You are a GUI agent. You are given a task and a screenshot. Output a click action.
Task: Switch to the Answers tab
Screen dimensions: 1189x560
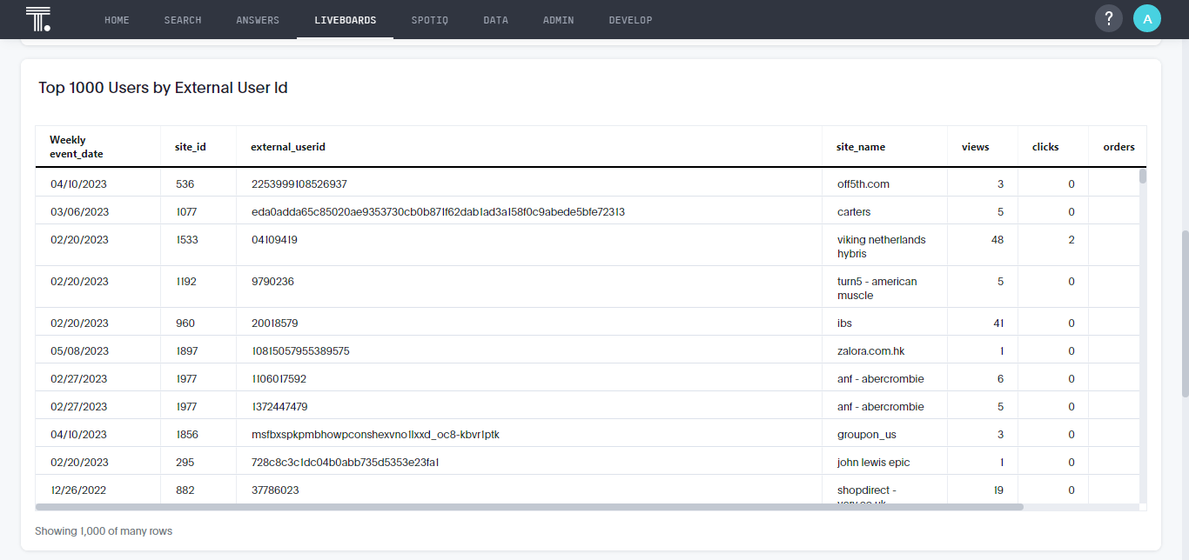pyautogui.click(x=258, y=20)
